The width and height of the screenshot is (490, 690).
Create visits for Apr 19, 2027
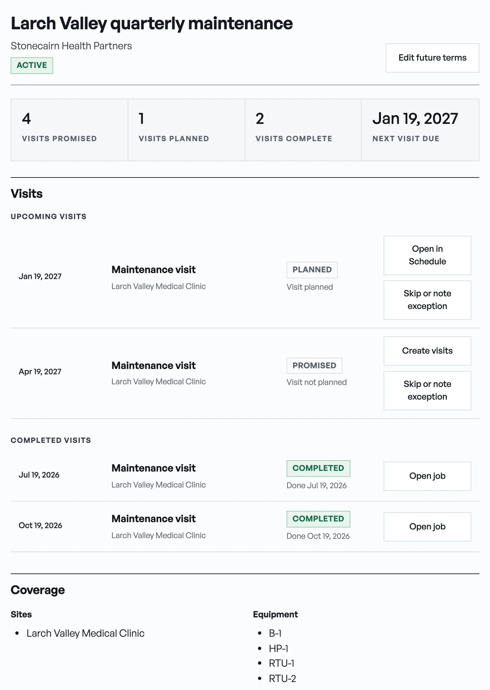(427, 351)
